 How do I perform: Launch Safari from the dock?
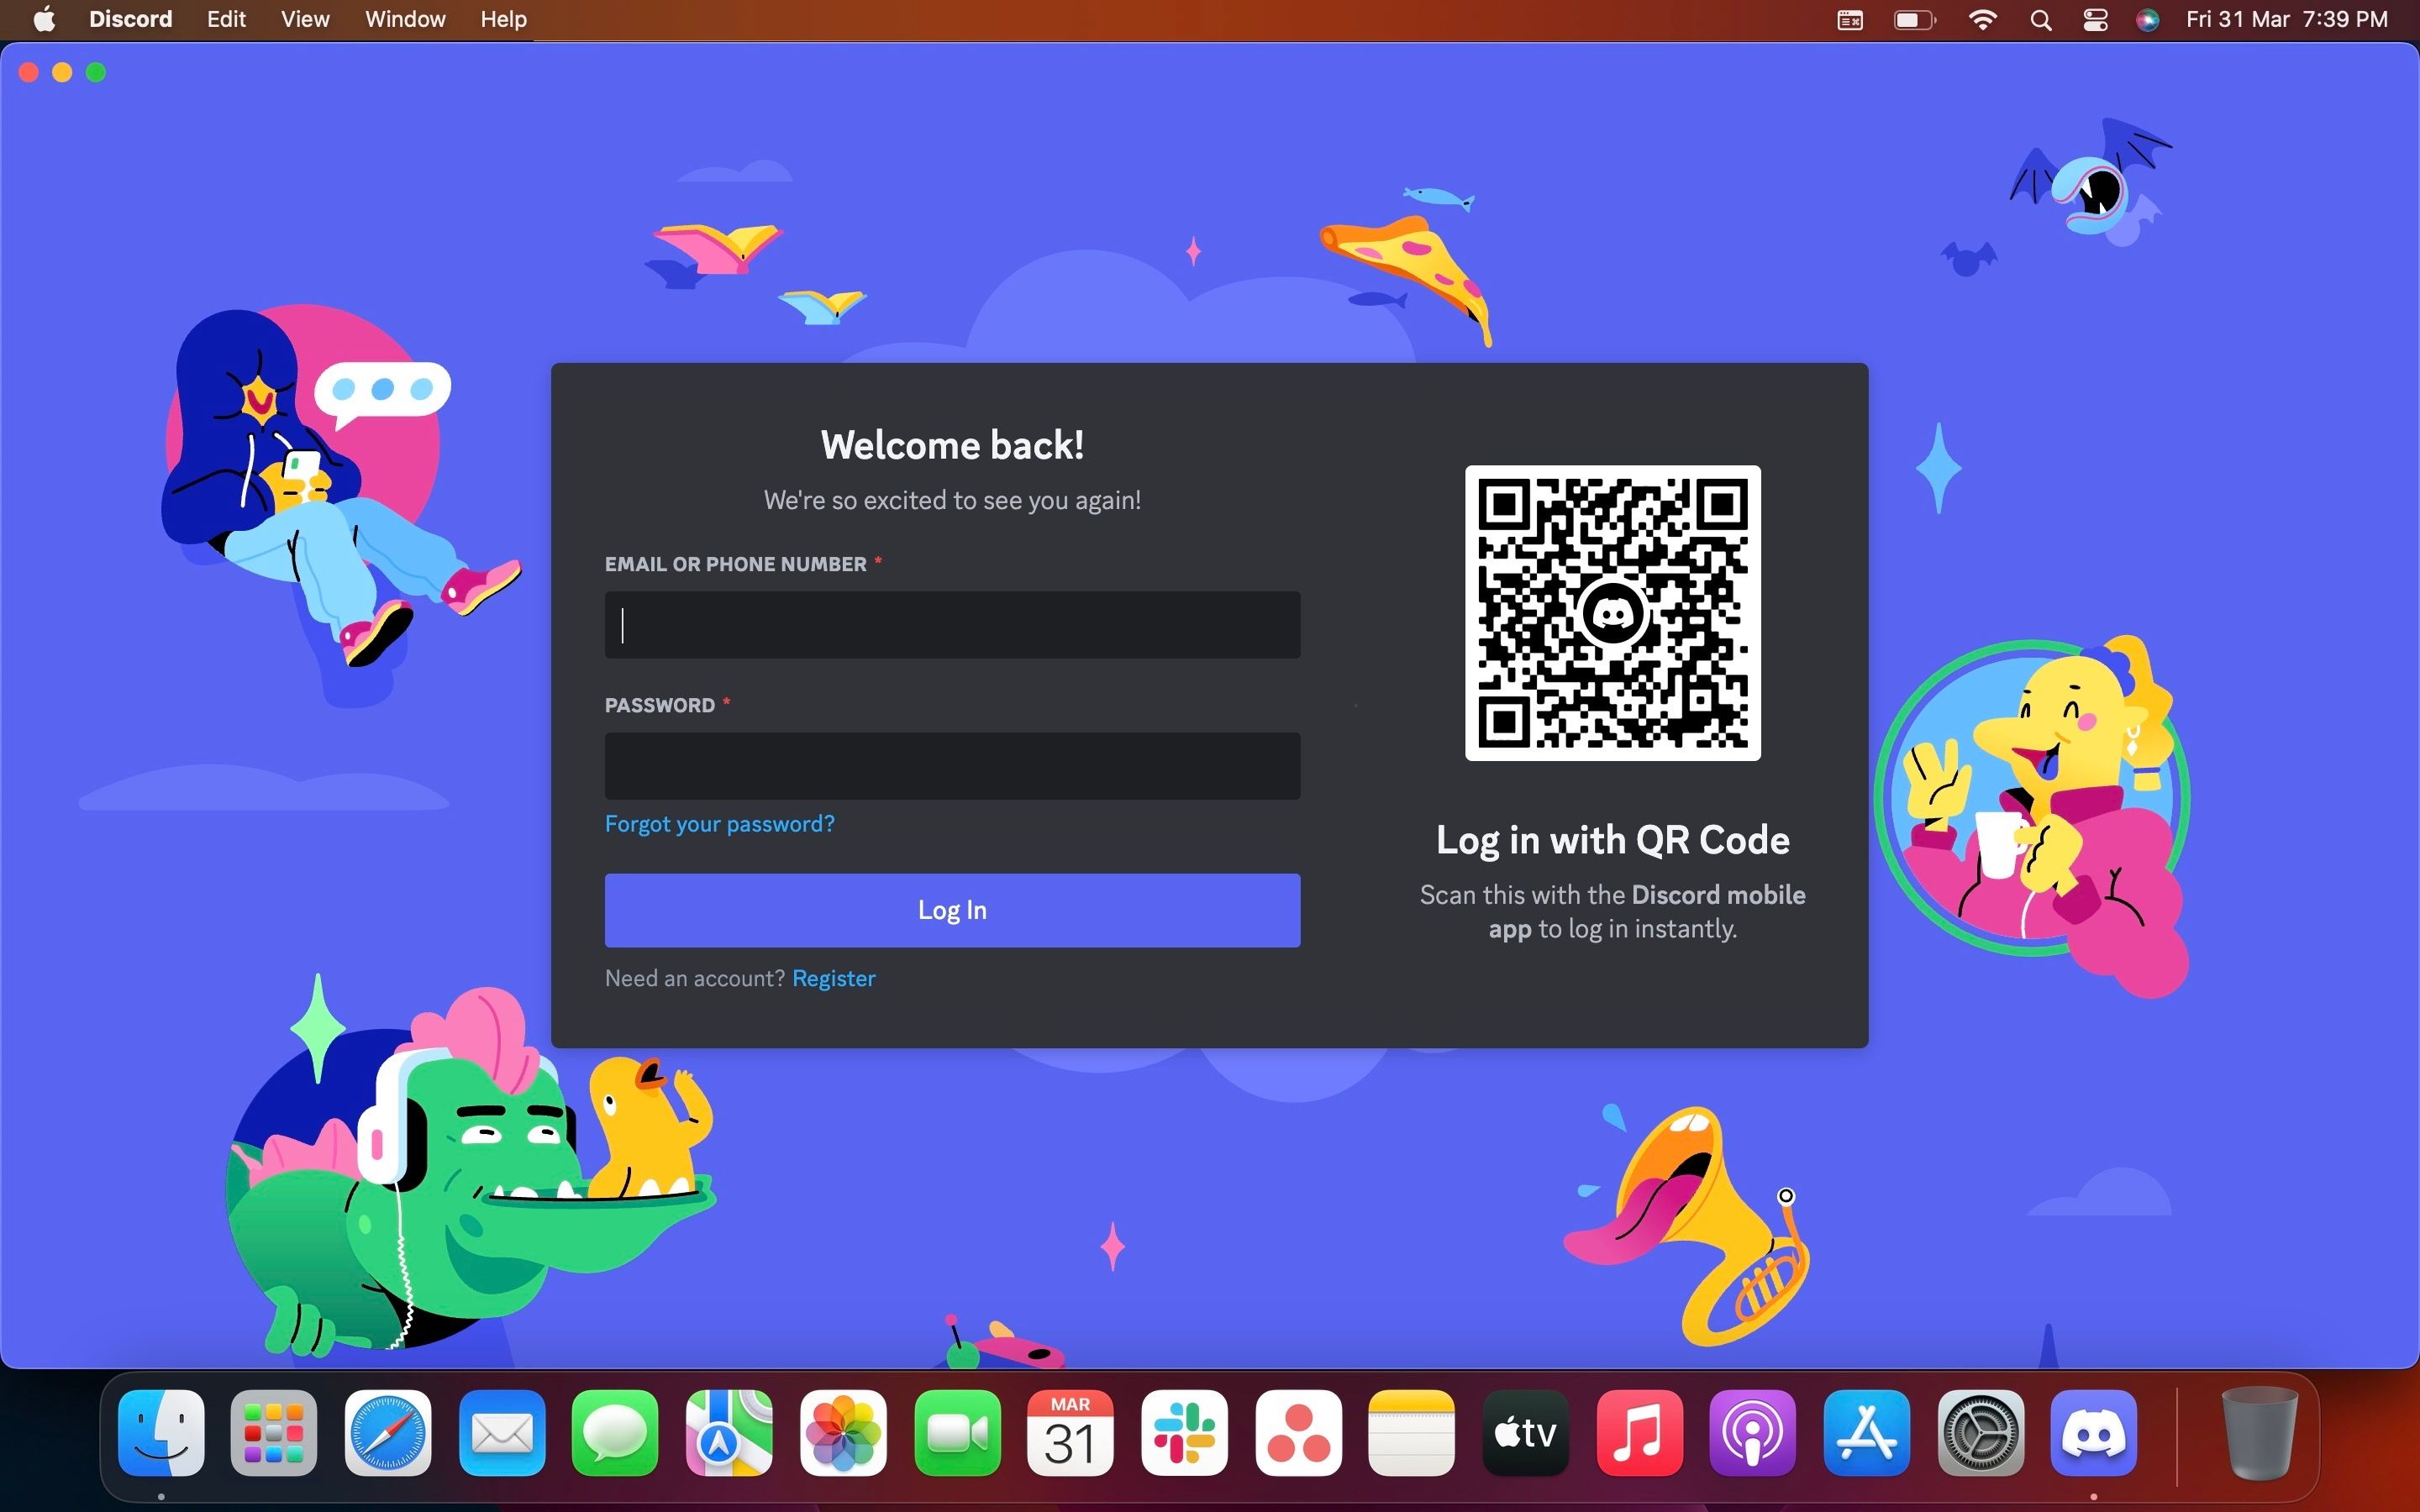(388, 1432)
